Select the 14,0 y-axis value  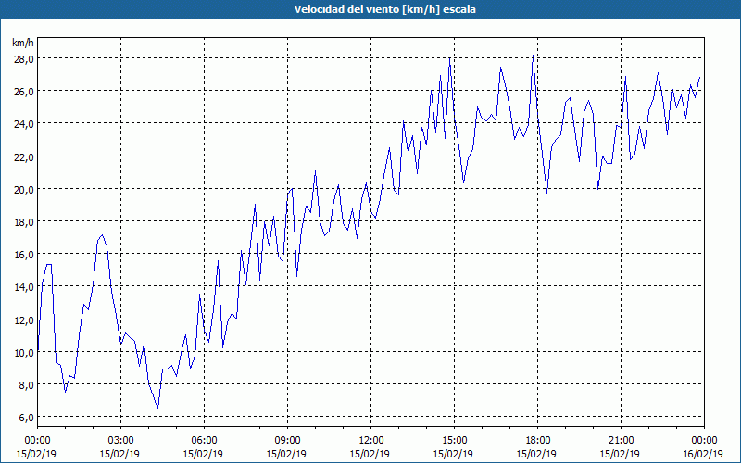[24, 287]
